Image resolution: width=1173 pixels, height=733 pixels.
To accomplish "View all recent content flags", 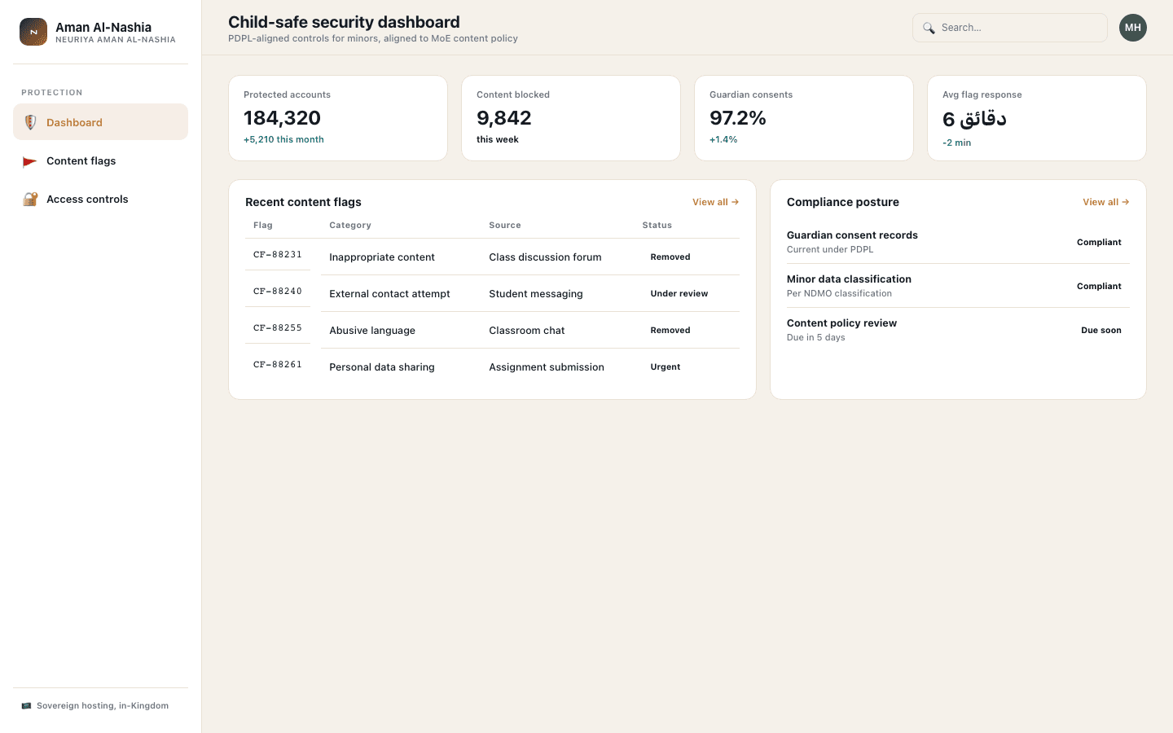I will [715, 202].
